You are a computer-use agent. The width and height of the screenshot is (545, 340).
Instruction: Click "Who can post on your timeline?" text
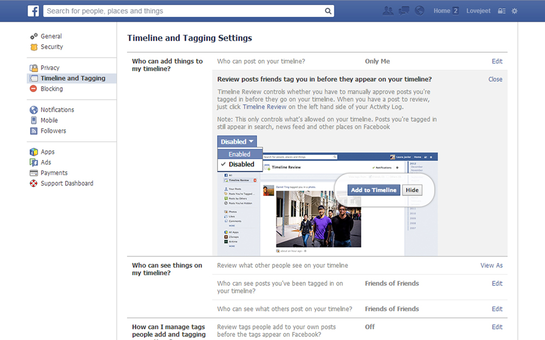point(261,61)
